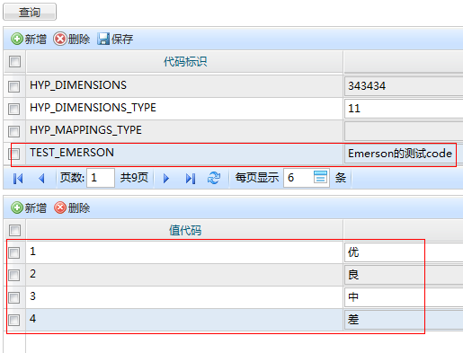This screenshot has width=463, height=353.
Task: Click the 页数 page number input field
Action: pos(101,178)
